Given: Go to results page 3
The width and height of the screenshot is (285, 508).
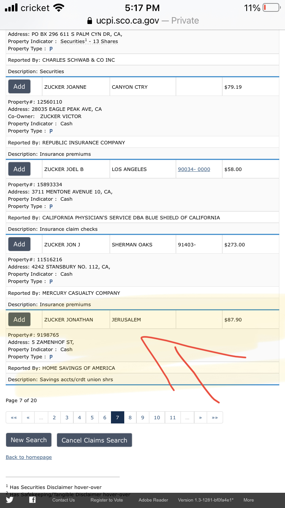Looking at the screenshot, I should pos(67,417).
